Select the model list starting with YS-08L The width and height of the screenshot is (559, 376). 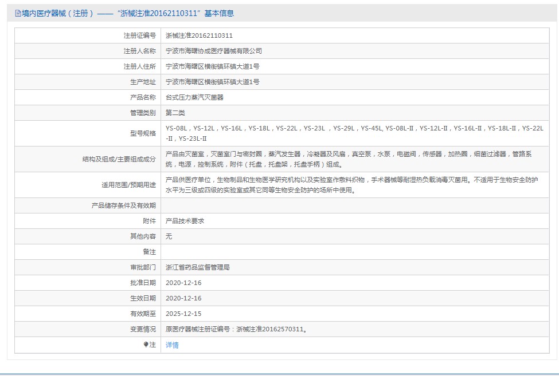tap(354, 133)
